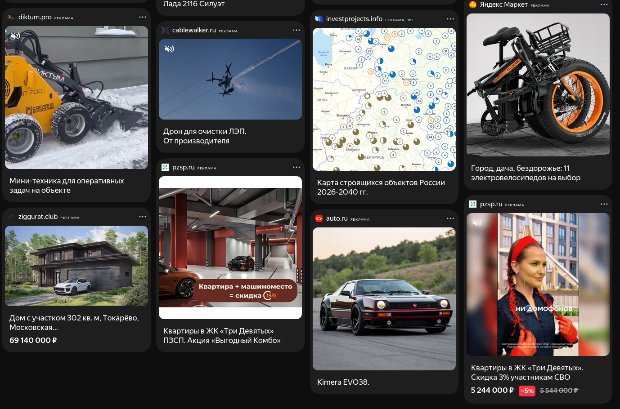Open the more options menu on auto.ru card
620x409 pixels.
tap(450, 218)
